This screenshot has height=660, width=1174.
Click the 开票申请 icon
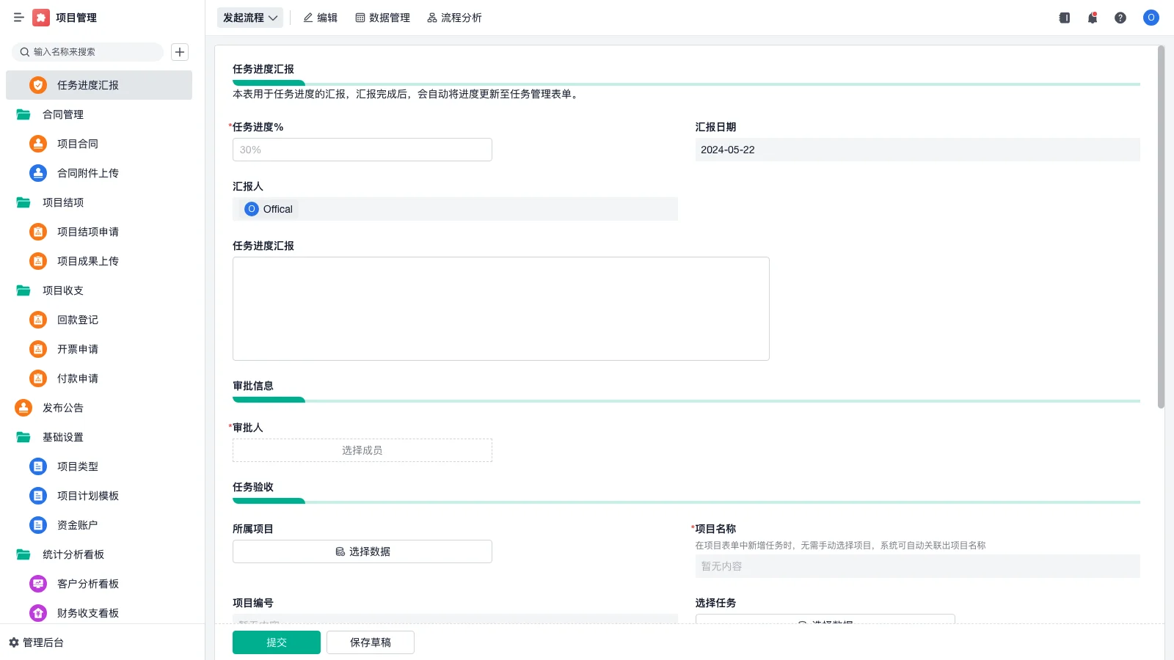pos(37,349)
